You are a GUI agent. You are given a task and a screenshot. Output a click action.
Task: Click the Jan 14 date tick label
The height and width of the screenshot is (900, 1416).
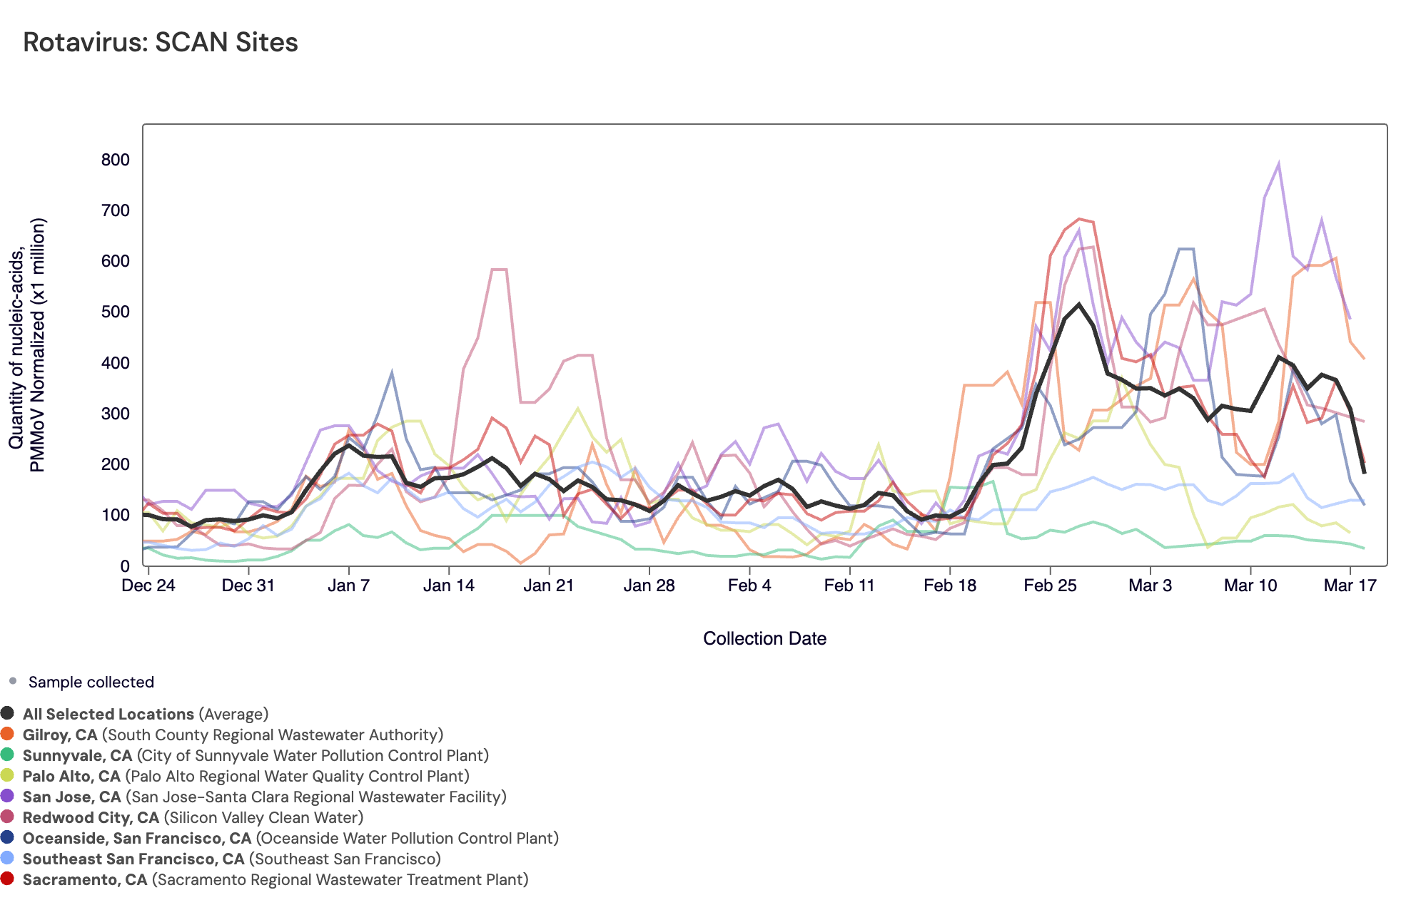point(448,585)
